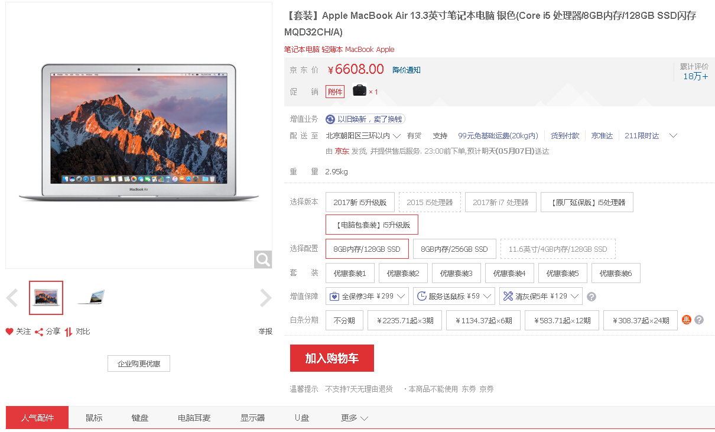This screenshot has width=715, height=432.
Task: Open 鼠标 tab
Action: coord(94,418)
